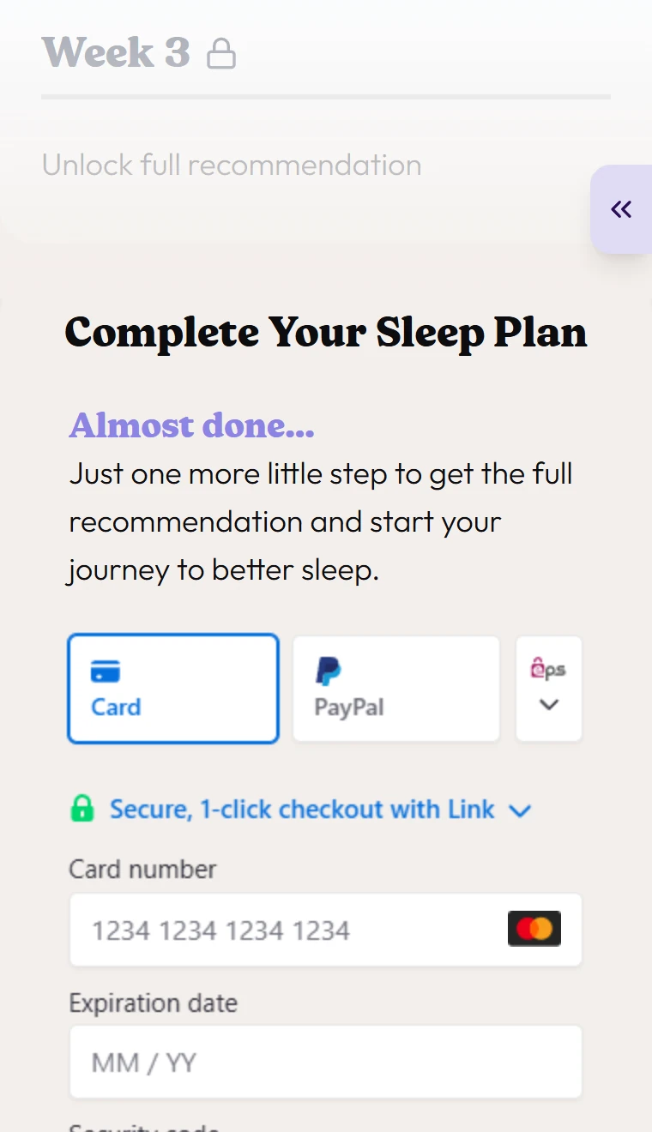Screen dimensions: 652x1132
Task: Open the Link checkout dropdown arrow
Action: coord(520,810)
